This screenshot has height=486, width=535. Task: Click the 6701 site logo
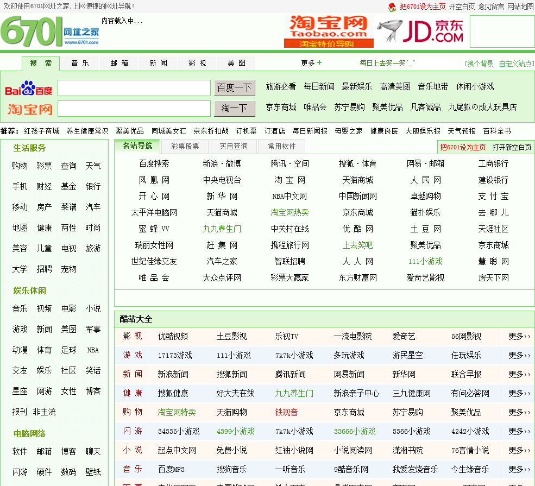tap(50, 32)
